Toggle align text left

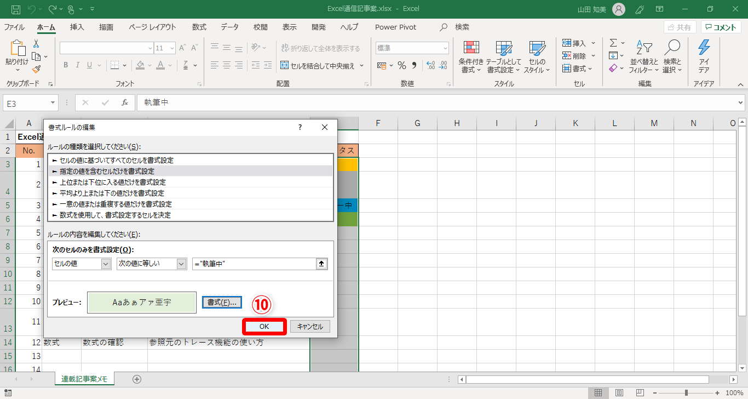click(215, 66)
